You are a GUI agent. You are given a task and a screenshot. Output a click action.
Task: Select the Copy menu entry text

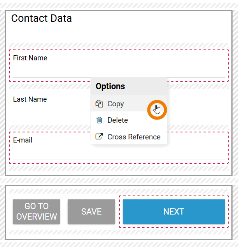click(x=115, y=104)
